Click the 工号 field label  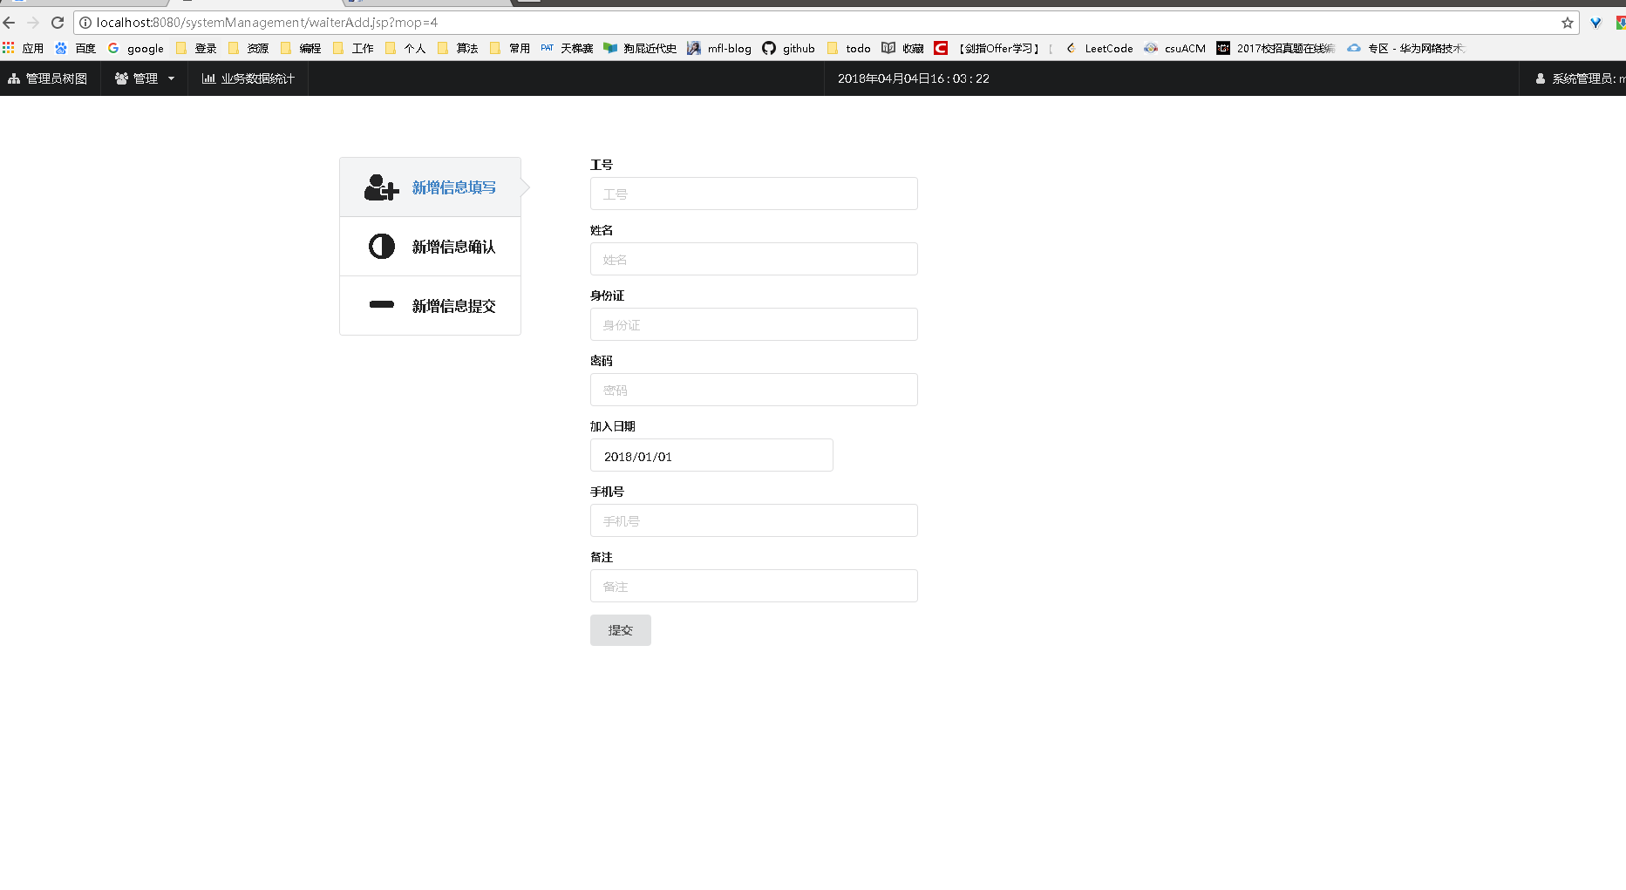[x=602, y=165]
